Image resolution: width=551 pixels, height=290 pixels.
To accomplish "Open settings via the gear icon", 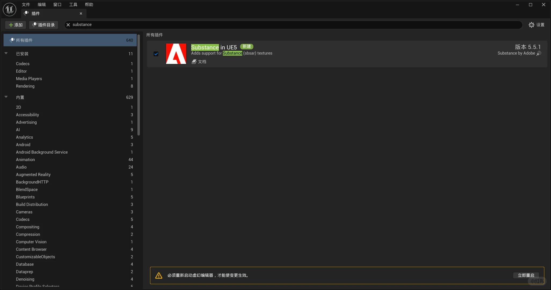I will coord(531,25).
